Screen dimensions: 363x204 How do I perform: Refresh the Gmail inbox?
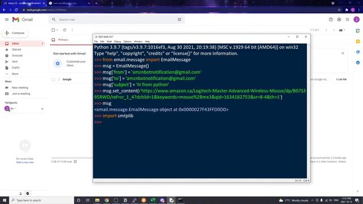tap(65, 30)
